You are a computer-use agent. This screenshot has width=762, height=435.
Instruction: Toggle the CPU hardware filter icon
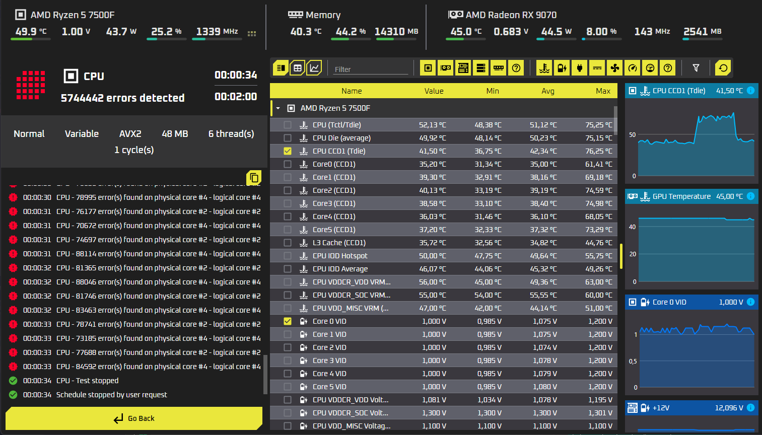point(428,68)
